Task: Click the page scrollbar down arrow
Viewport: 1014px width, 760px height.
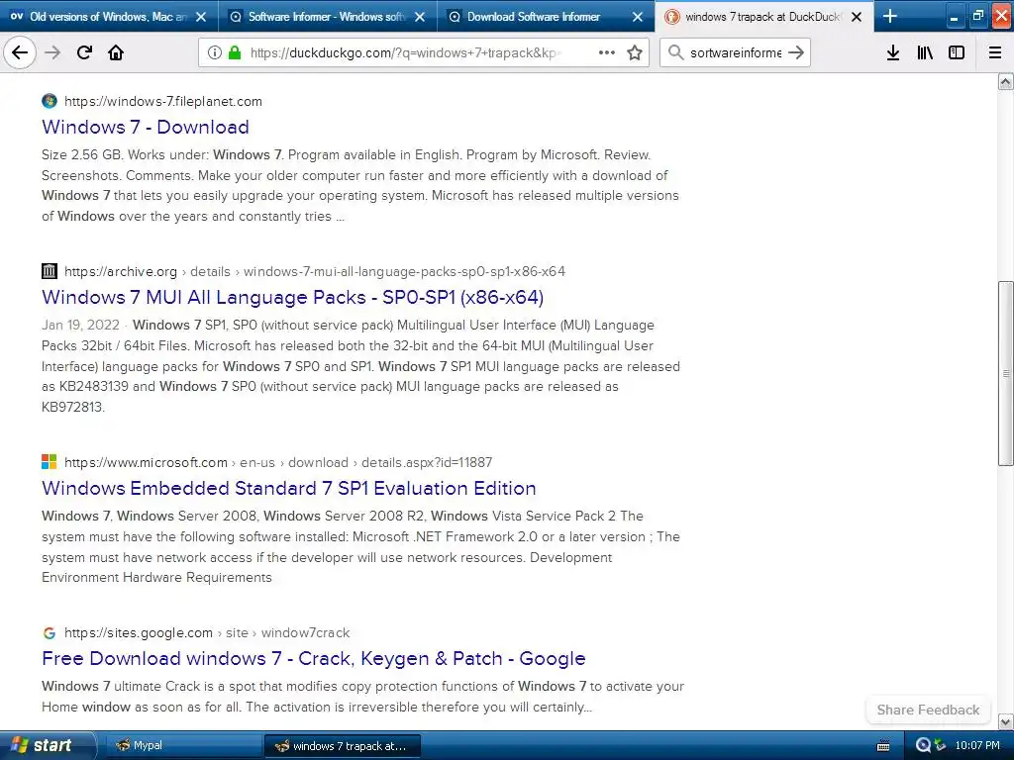Action: 1006,721
